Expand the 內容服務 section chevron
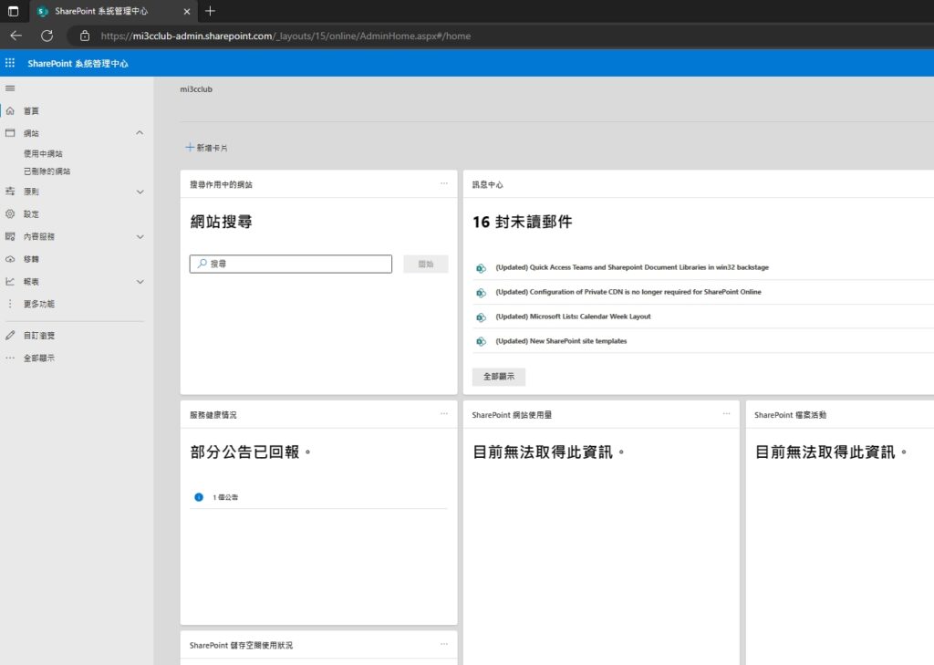The image size is (934, 665). pos(140,236)
